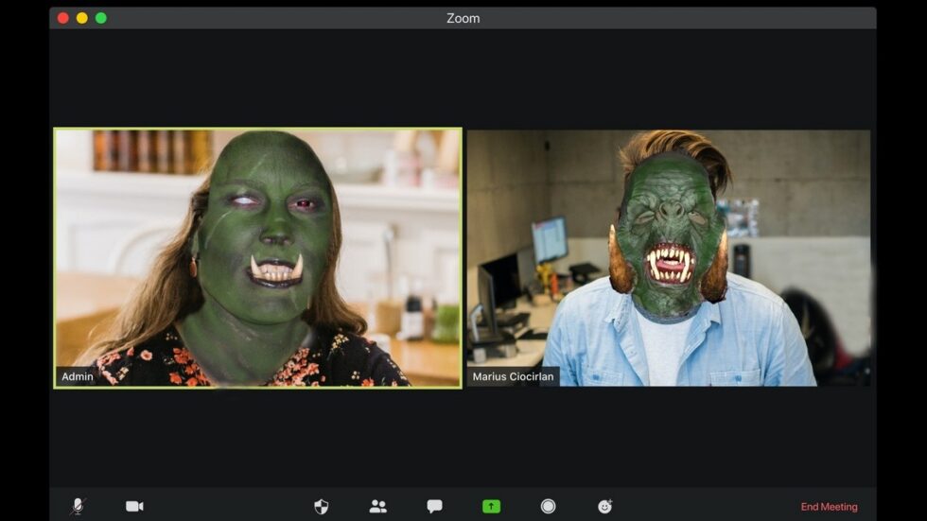Enter full screen using the green button
The width and height of the screenshot is (927, 521).
click(101, 18)
